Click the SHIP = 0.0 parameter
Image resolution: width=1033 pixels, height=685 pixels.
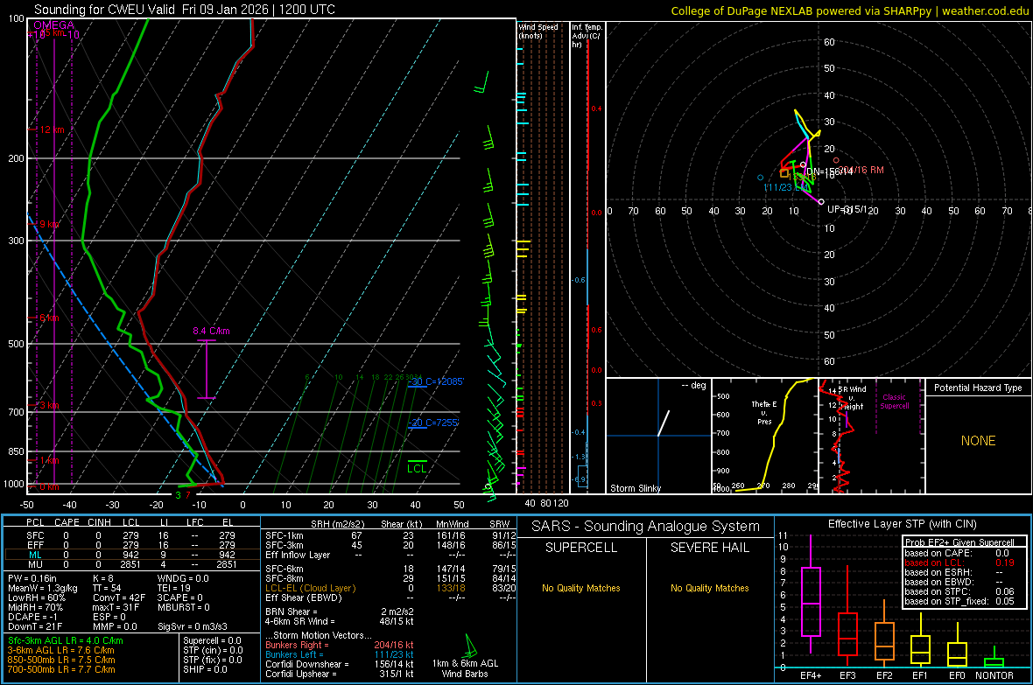(205, 669)
